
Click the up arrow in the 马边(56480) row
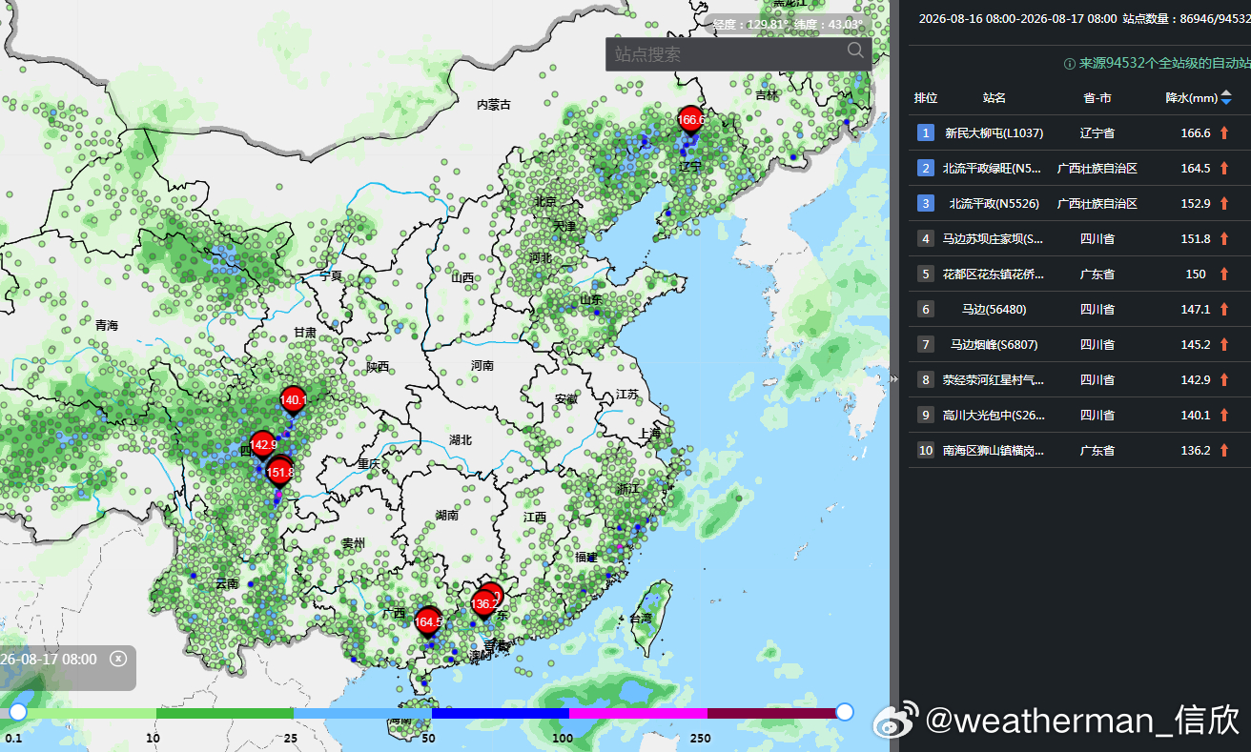point(1224,310)
